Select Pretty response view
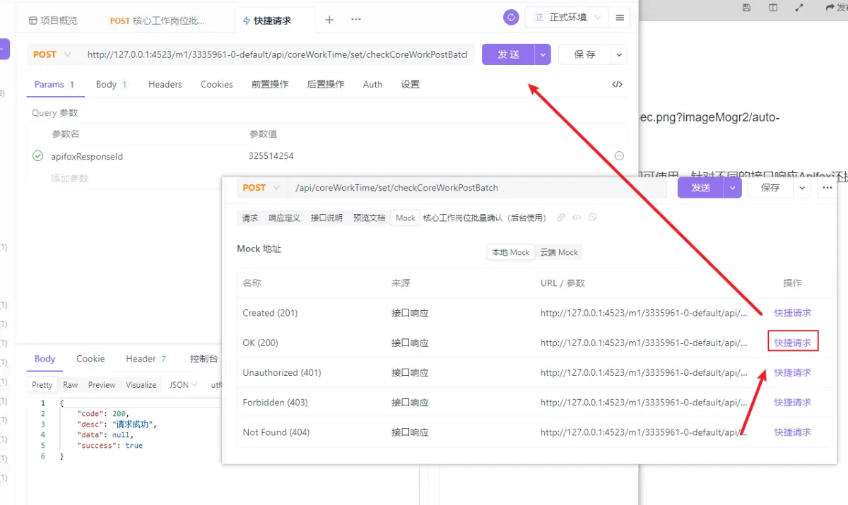 pyautogui.click(x=42, y=385)
